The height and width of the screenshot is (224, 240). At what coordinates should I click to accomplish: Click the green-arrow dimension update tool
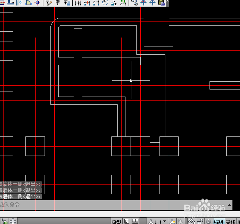123,2
